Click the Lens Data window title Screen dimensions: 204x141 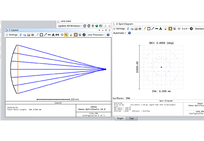[x=66, y=21]
